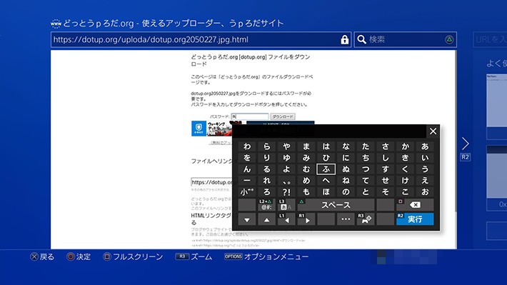Image resolution: width=507 pixels, height=285 pixels.
Task: Open the U-NEXT ad banner
Action: 212,129
